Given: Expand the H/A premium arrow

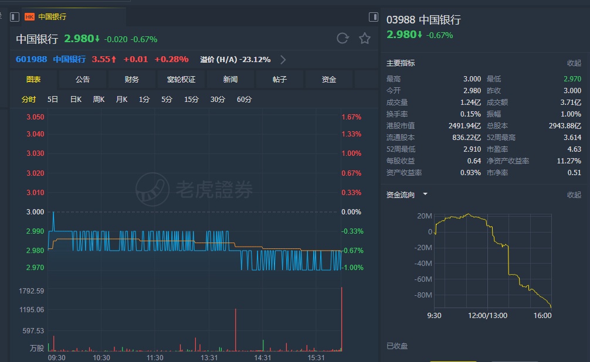Looking at the screenshot, I should 283,60.
